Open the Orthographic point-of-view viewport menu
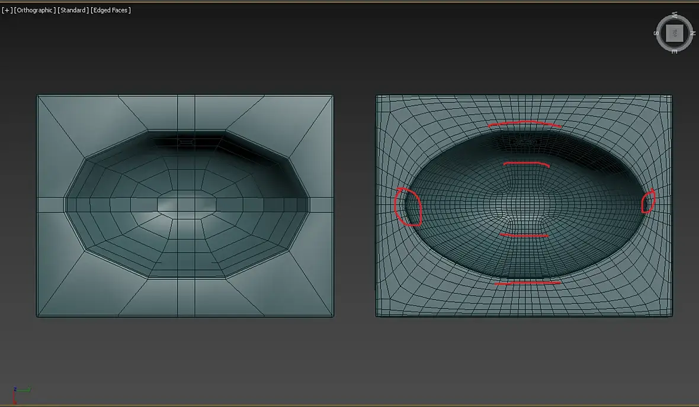 pyautogui.click(x=35, y=10)
